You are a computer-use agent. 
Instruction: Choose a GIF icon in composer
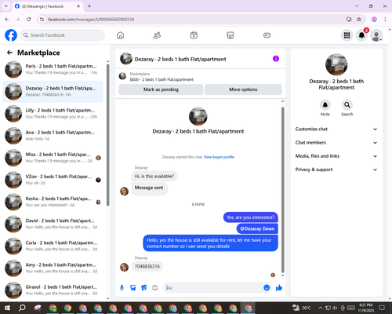coord(155,288)
